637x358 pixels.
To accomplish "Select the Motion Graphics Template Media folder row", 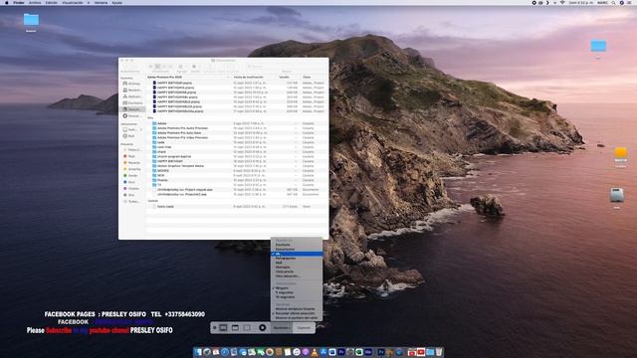I will 237,166.
